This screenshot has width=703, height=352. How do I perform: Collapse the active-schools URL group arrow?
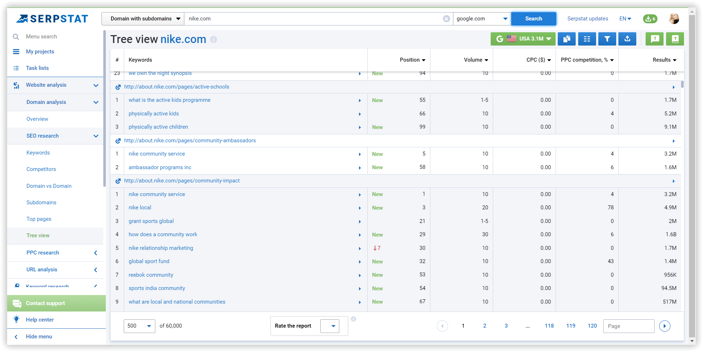pos(674,87)
